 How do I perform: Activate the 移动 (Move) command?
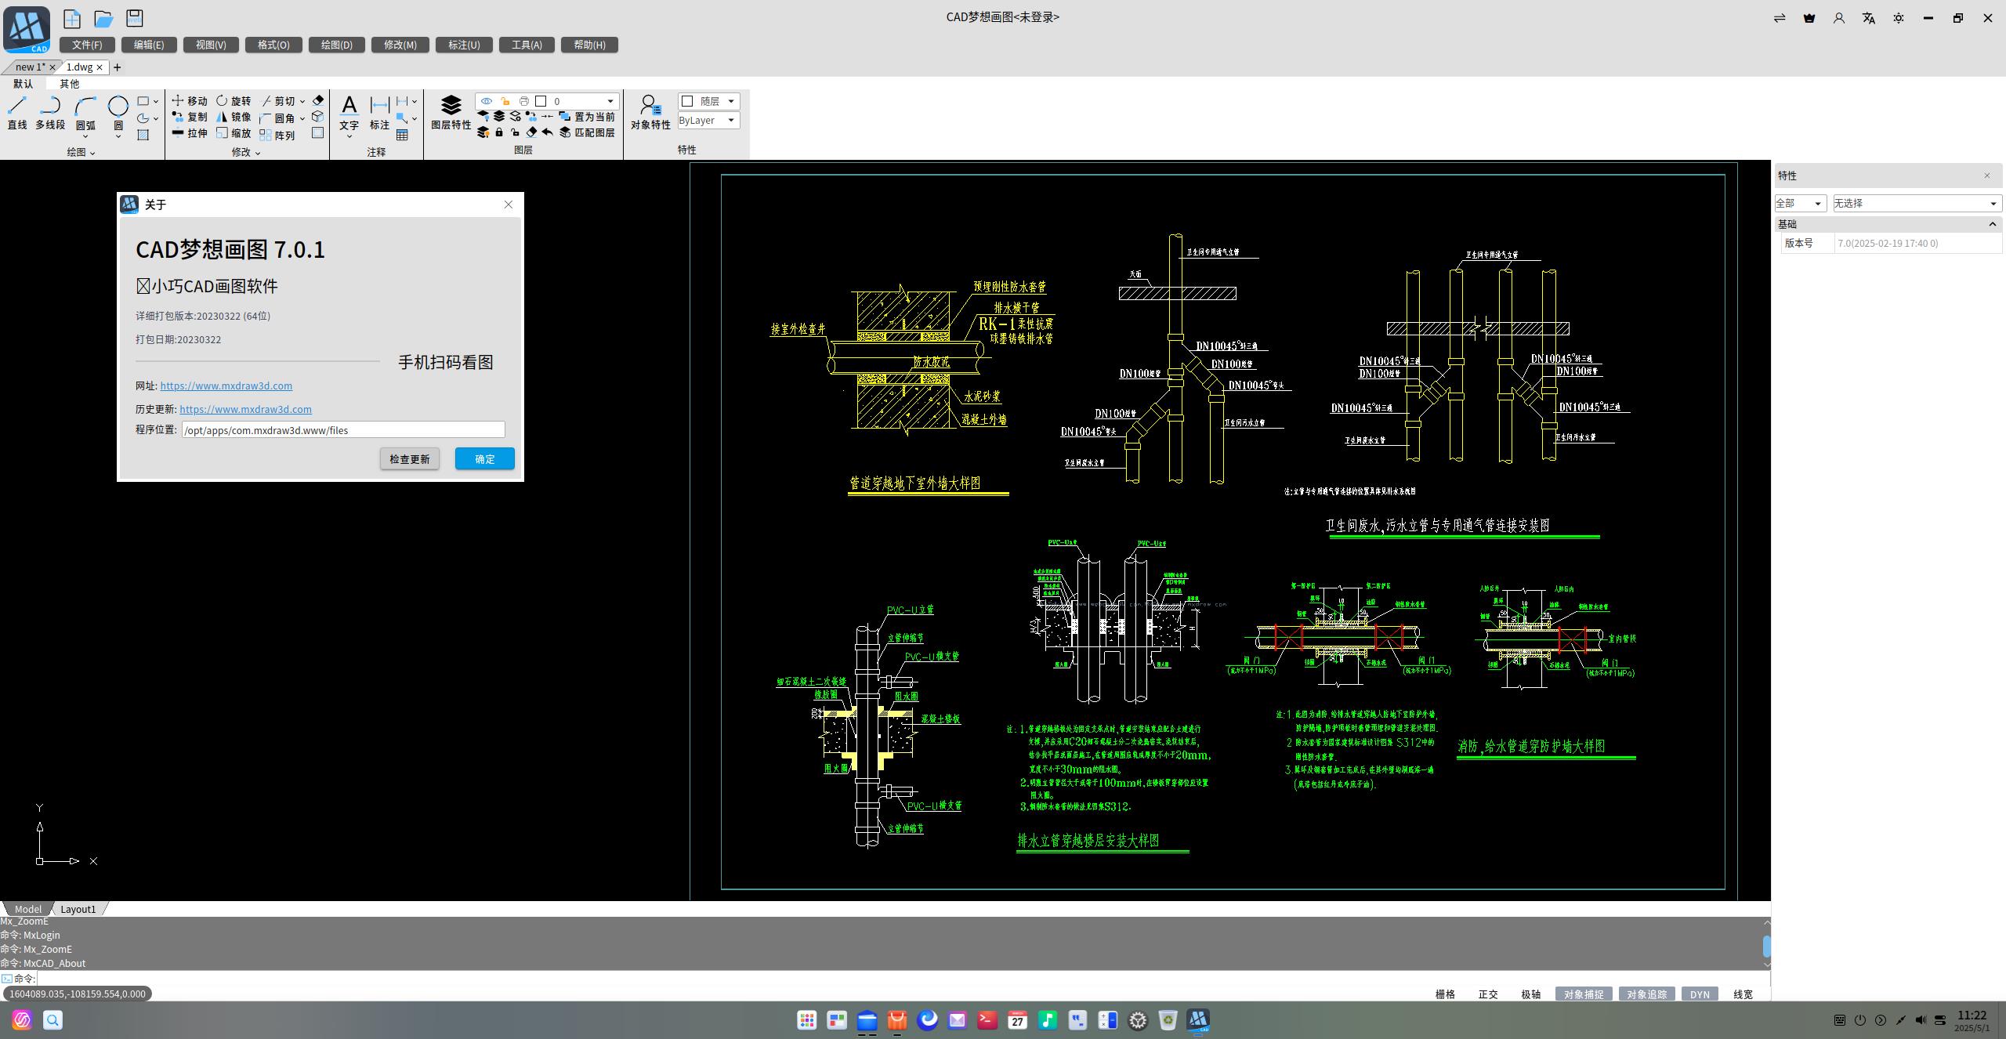(190, 101)
